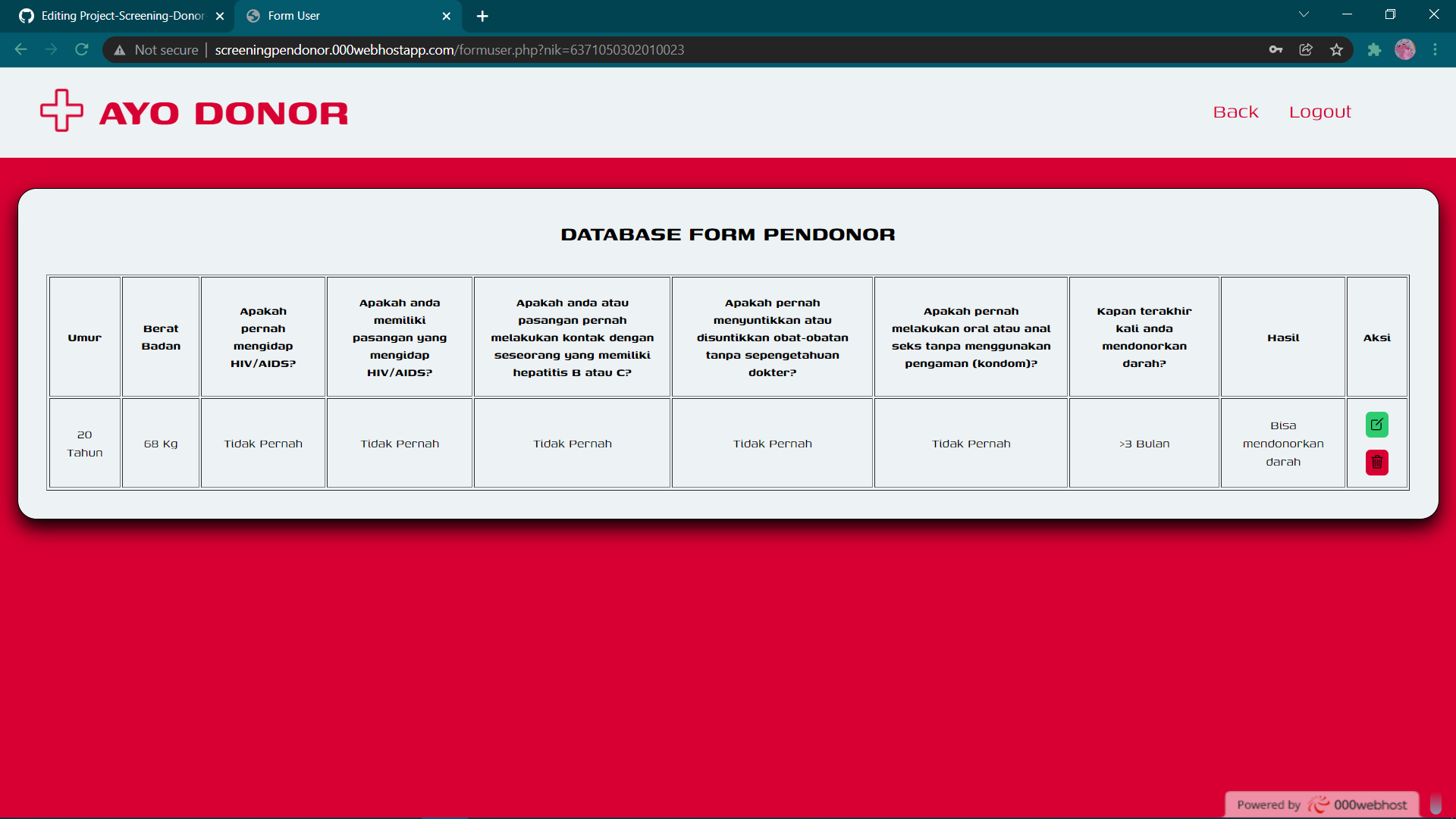This screenshot has width=1456, height=819.
Task: Click the green edit icon in Aksi column
Action: [1376, 425]
